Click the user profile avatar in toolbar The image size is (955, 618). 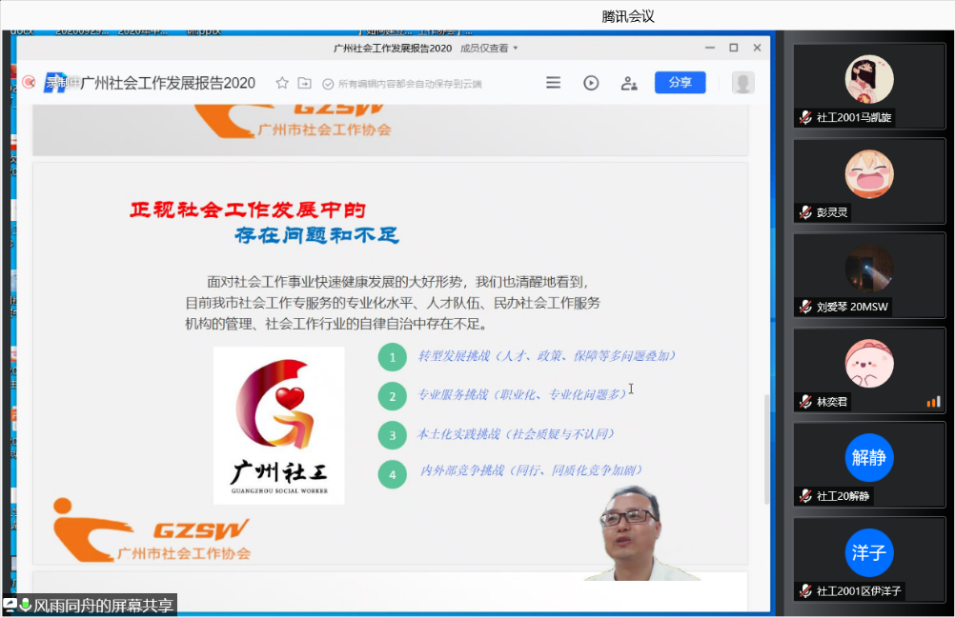(x=743, y=83)
